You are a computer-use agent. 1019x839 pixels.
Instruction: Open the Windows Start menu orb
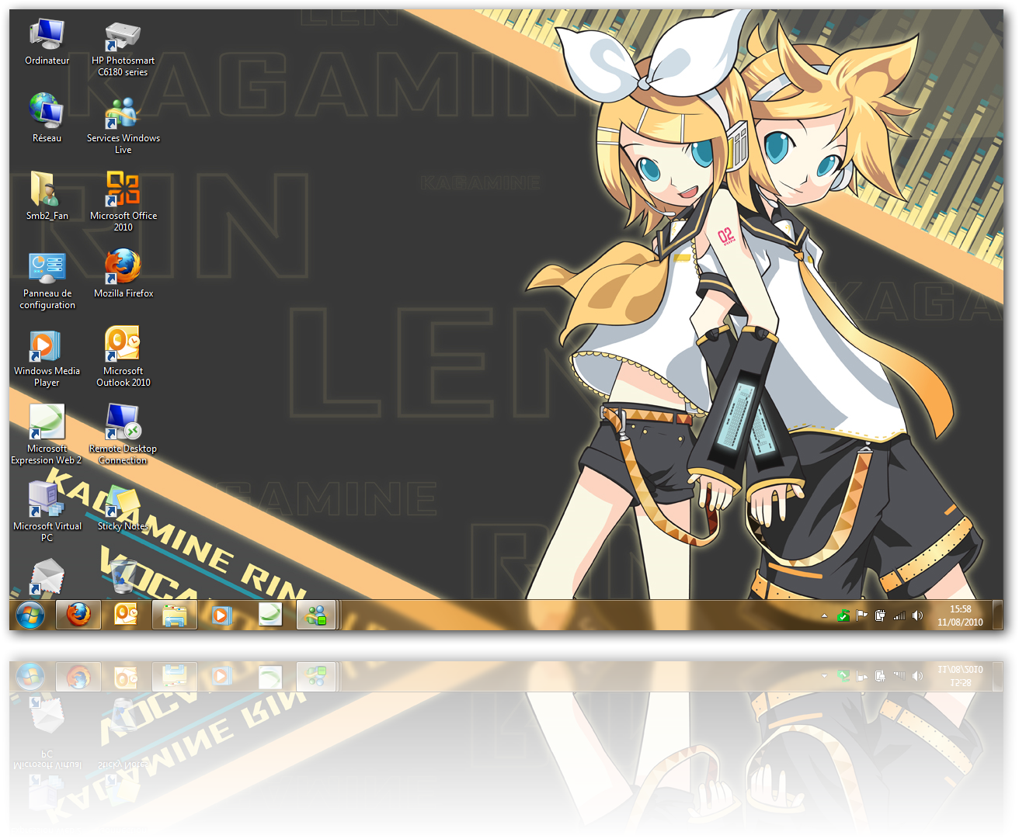pyautogui.click(x=30, y=615)
